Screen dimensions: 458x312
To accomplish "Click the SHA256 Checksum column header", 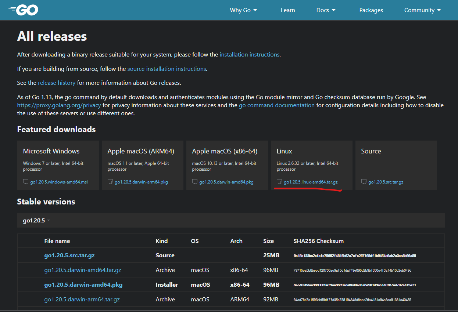I will tap(318, 241).
